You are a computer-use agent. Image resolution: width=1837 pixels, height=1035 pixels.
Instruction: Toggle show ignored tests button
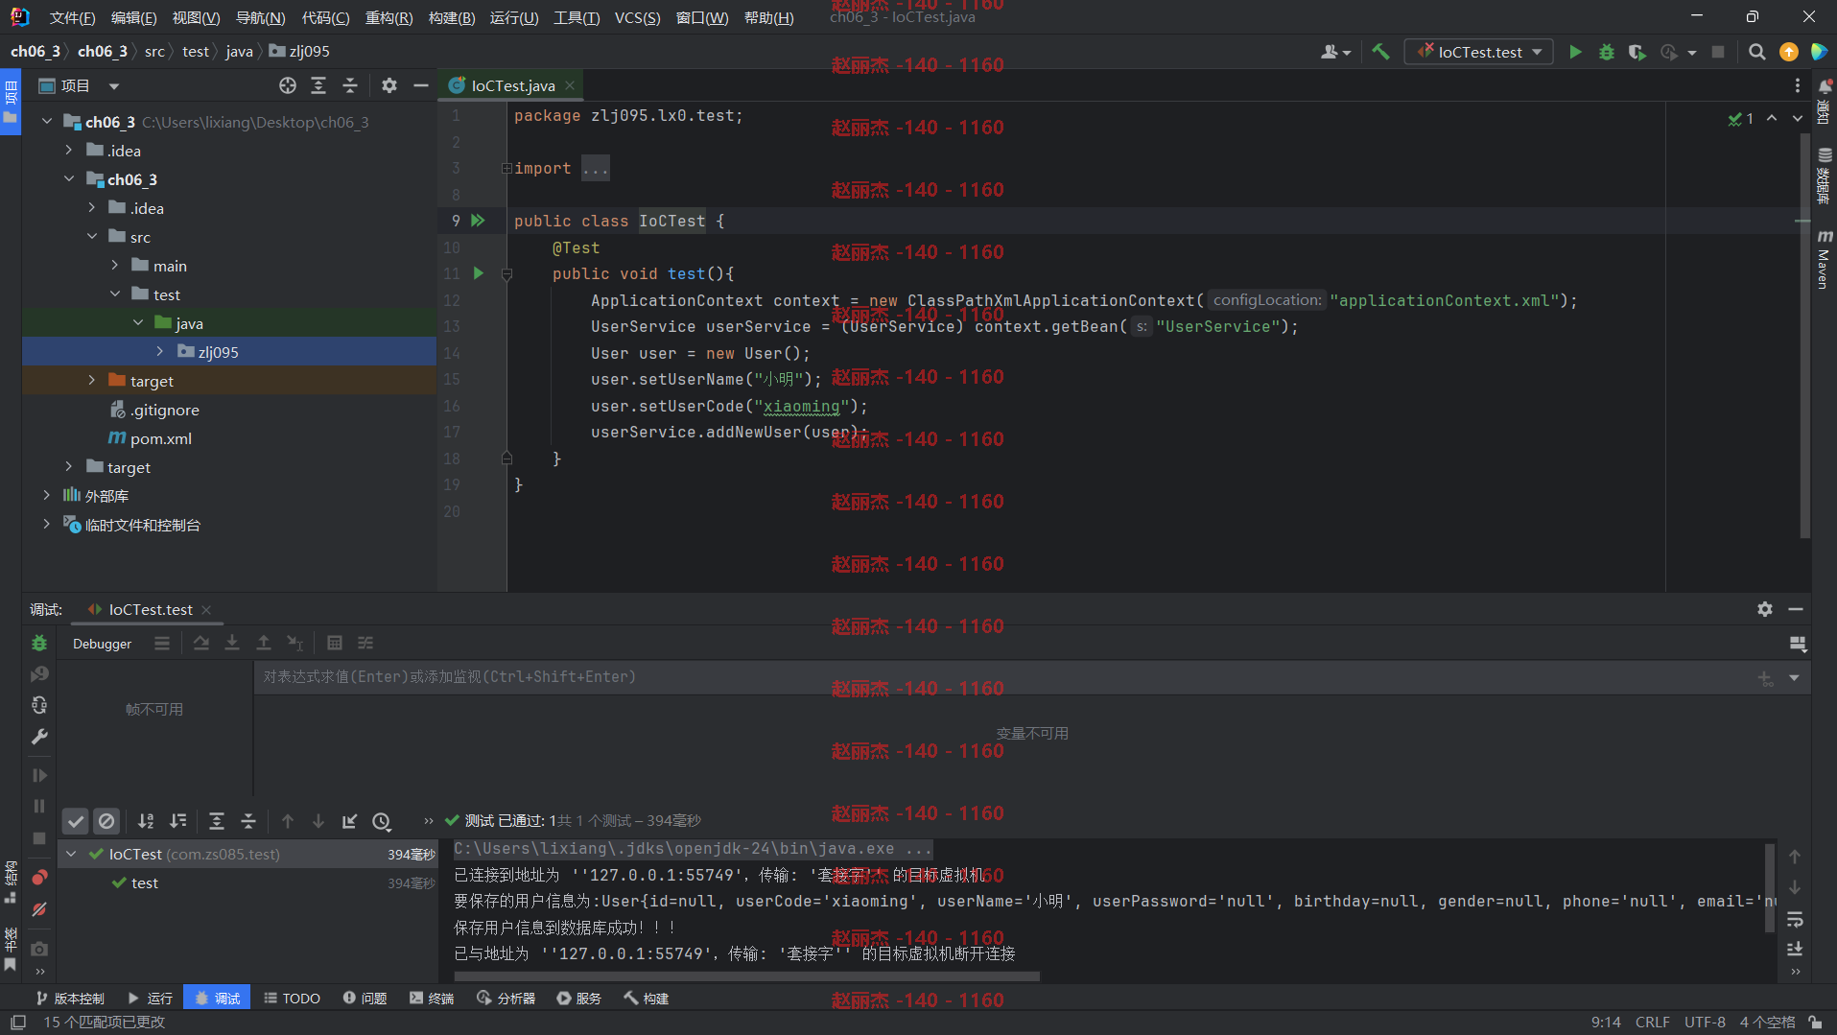(106, 821)
